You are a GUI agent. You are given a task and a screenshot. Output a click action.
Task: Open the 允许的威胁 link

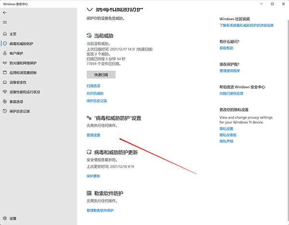point(95,93)
